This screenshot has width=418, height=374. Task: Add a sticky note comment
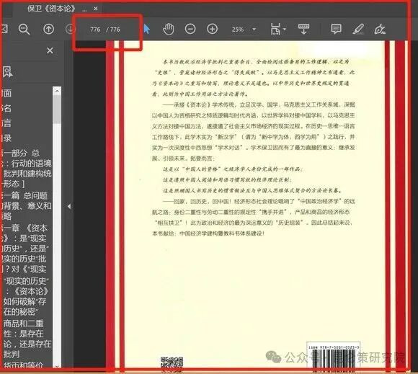[x=336, y=29]
